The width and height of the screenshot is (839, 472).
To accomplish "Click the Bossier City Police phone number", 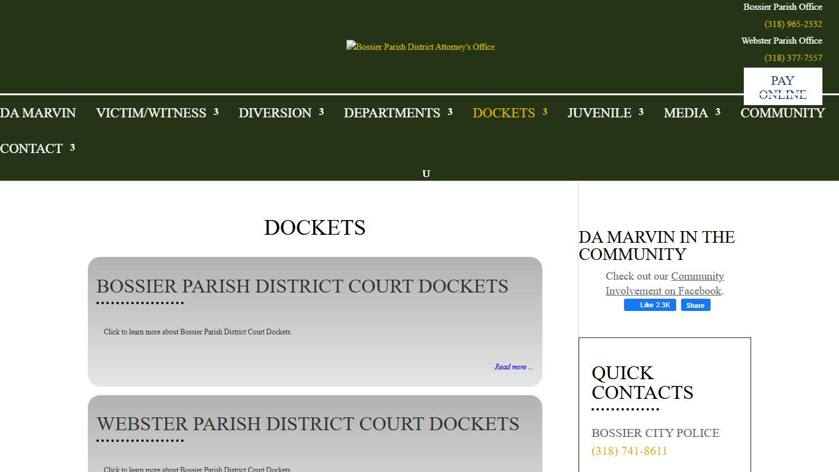I will point(629,450).
